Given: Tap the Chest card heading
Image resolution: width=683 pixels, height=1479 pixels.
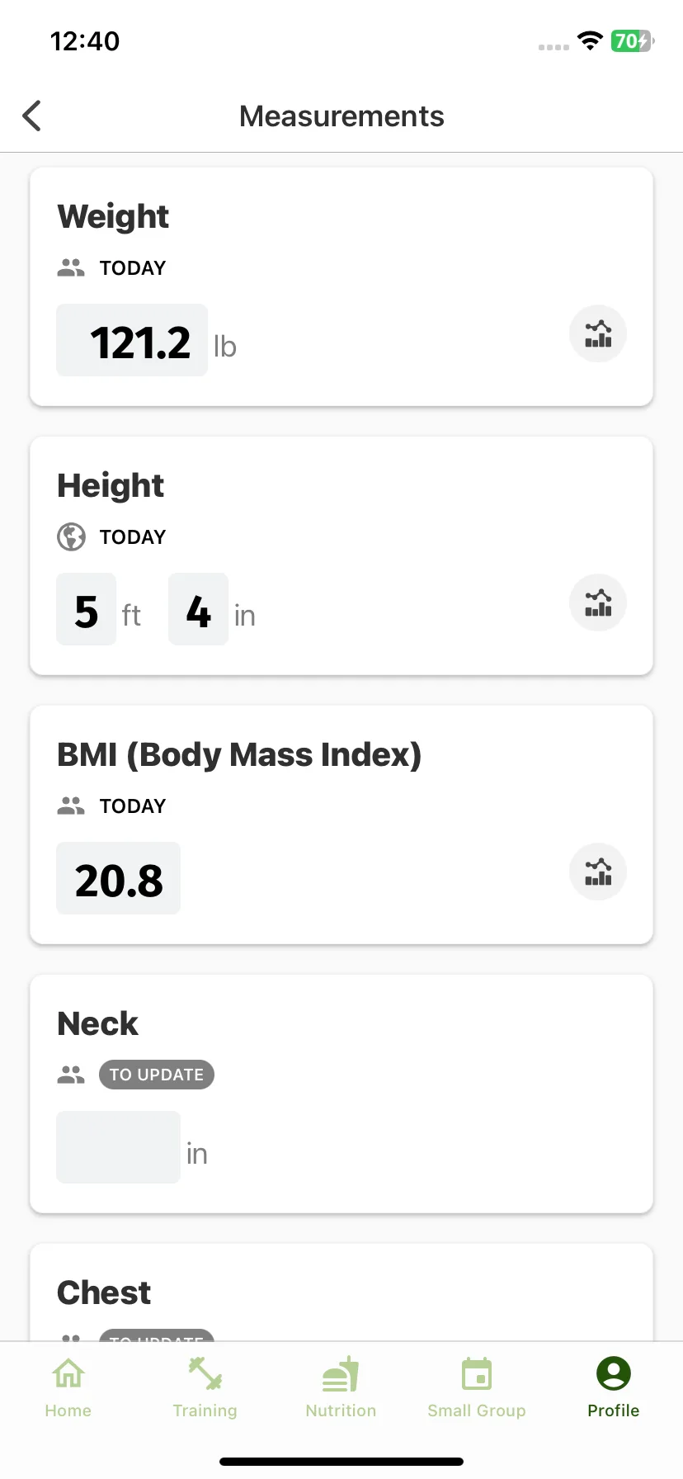Looking at the screenshot, I should click(x=104, y=1292).
